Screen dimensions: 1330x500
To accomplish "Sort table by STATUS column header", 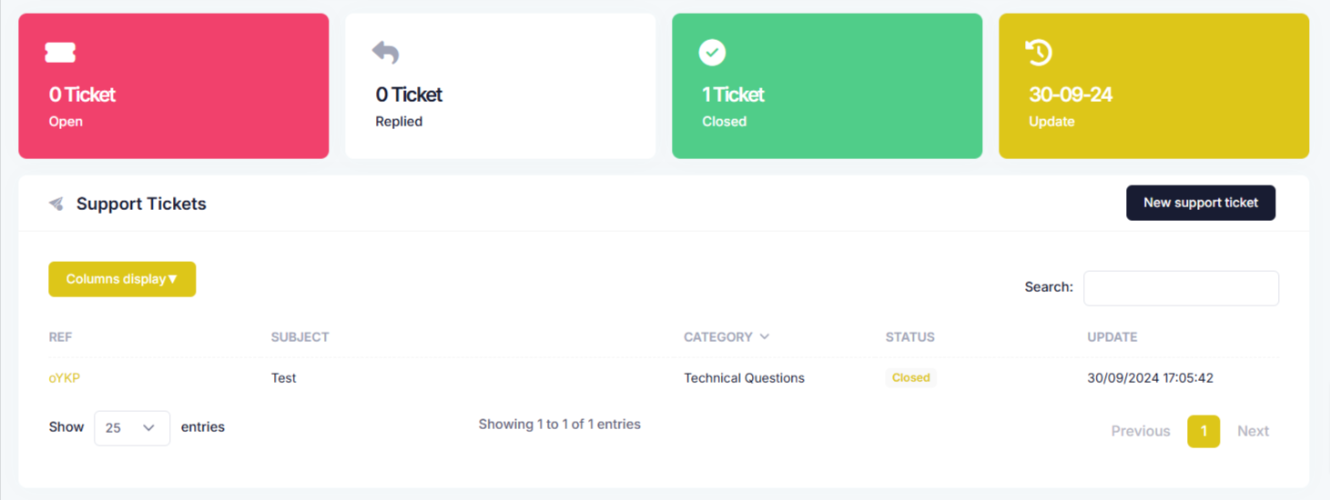I will point(910,336).
